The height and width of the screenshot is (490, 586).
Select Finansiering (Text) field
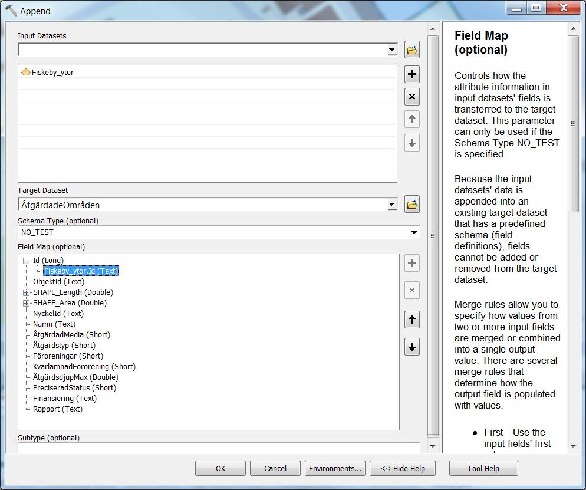coord(65,399)
